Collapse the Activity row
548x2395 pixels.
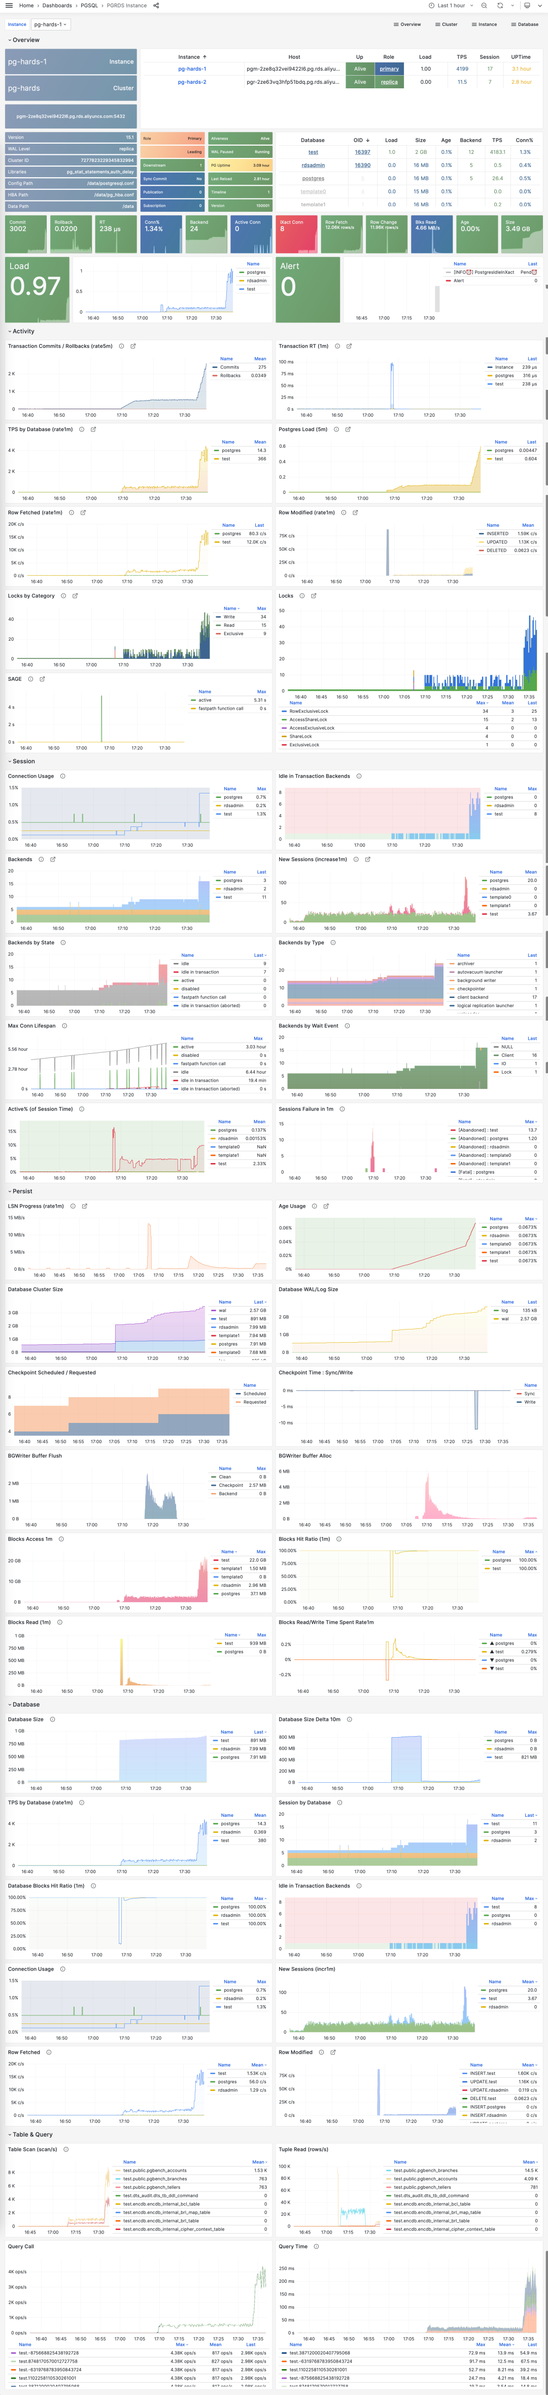pos(22,331)
